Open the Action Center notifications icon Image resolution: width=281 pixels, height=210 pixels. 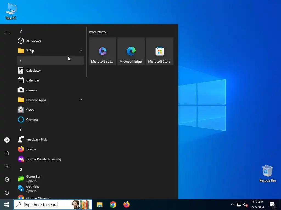pos(272,205)
